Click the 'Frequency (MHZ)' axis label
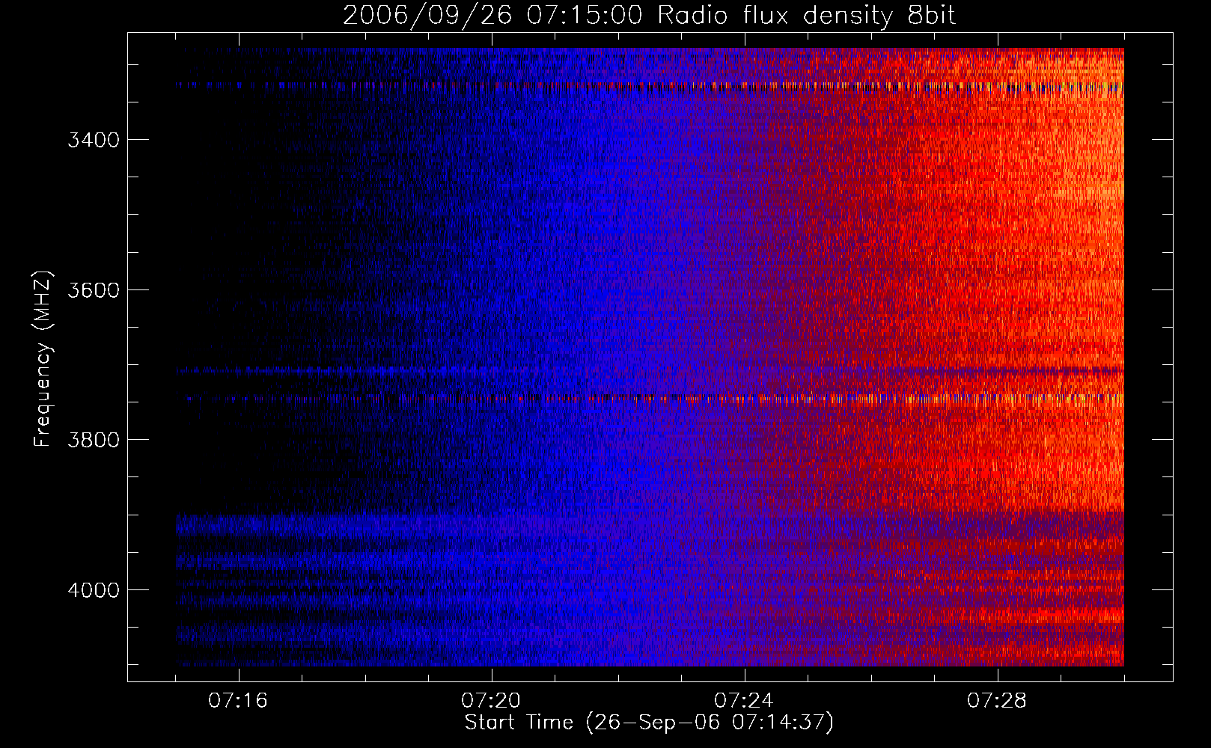 [43, 359]
